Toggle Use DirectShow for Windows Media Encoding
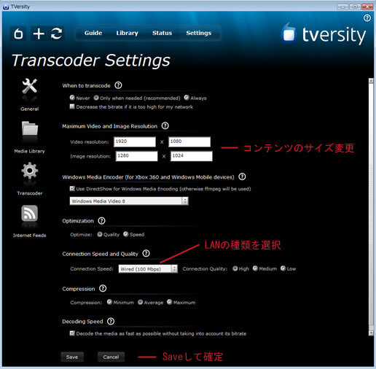 coord(72,188)
